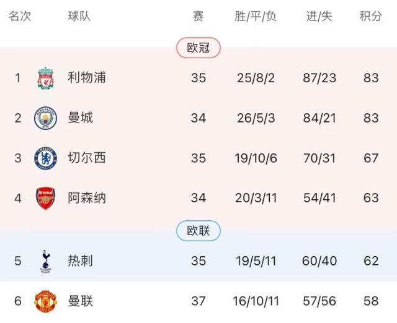
Task: Click the Arsenal club crest
Action: point(45,198)
